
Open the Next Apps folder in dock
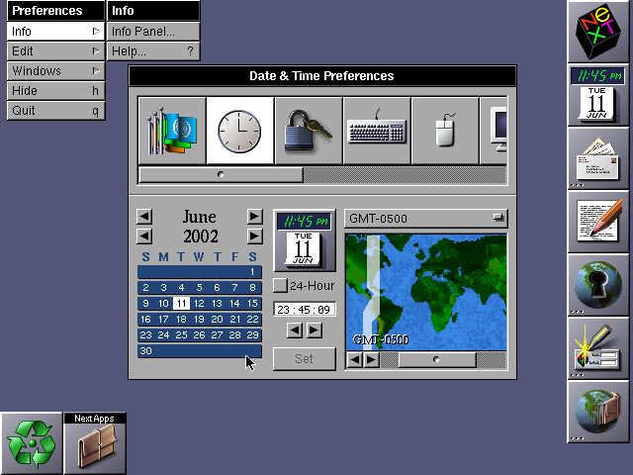pos(95,442)
